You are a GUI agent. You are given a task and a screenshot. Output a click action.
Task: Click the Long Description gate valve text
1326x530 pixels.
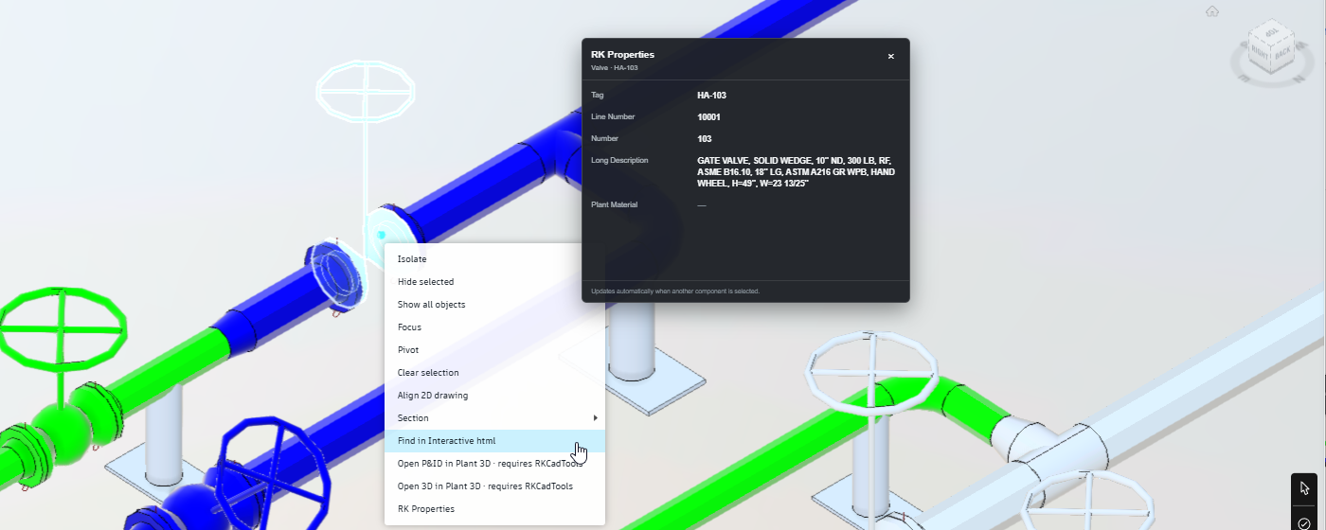coord(796,171)
